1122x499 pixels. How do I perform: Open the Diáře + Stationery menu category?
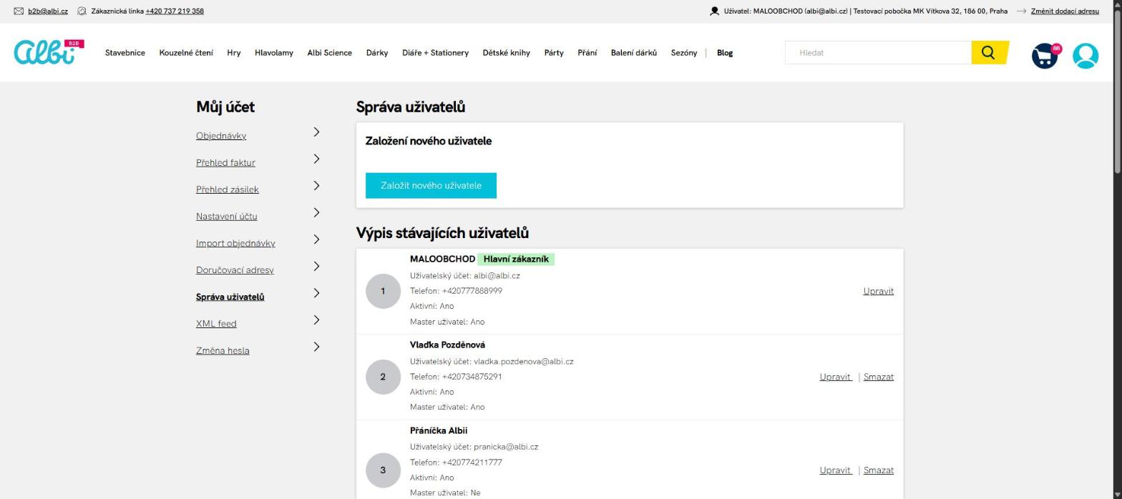(x=435, y=53)
